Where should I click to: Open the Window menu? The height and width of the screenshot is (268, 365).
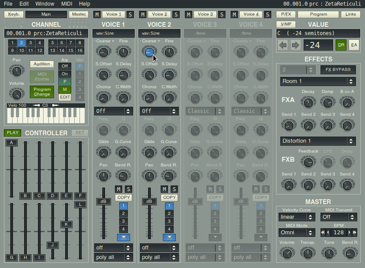(44, 3)
